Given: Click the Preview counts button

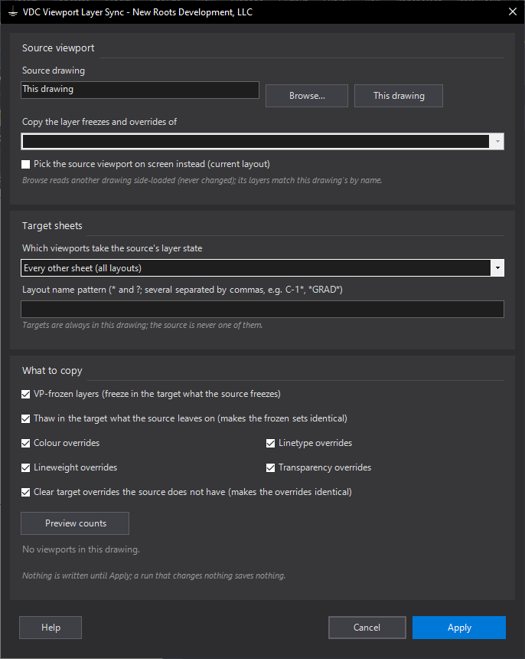Looking at the screenshot, I should coord(75,523).
